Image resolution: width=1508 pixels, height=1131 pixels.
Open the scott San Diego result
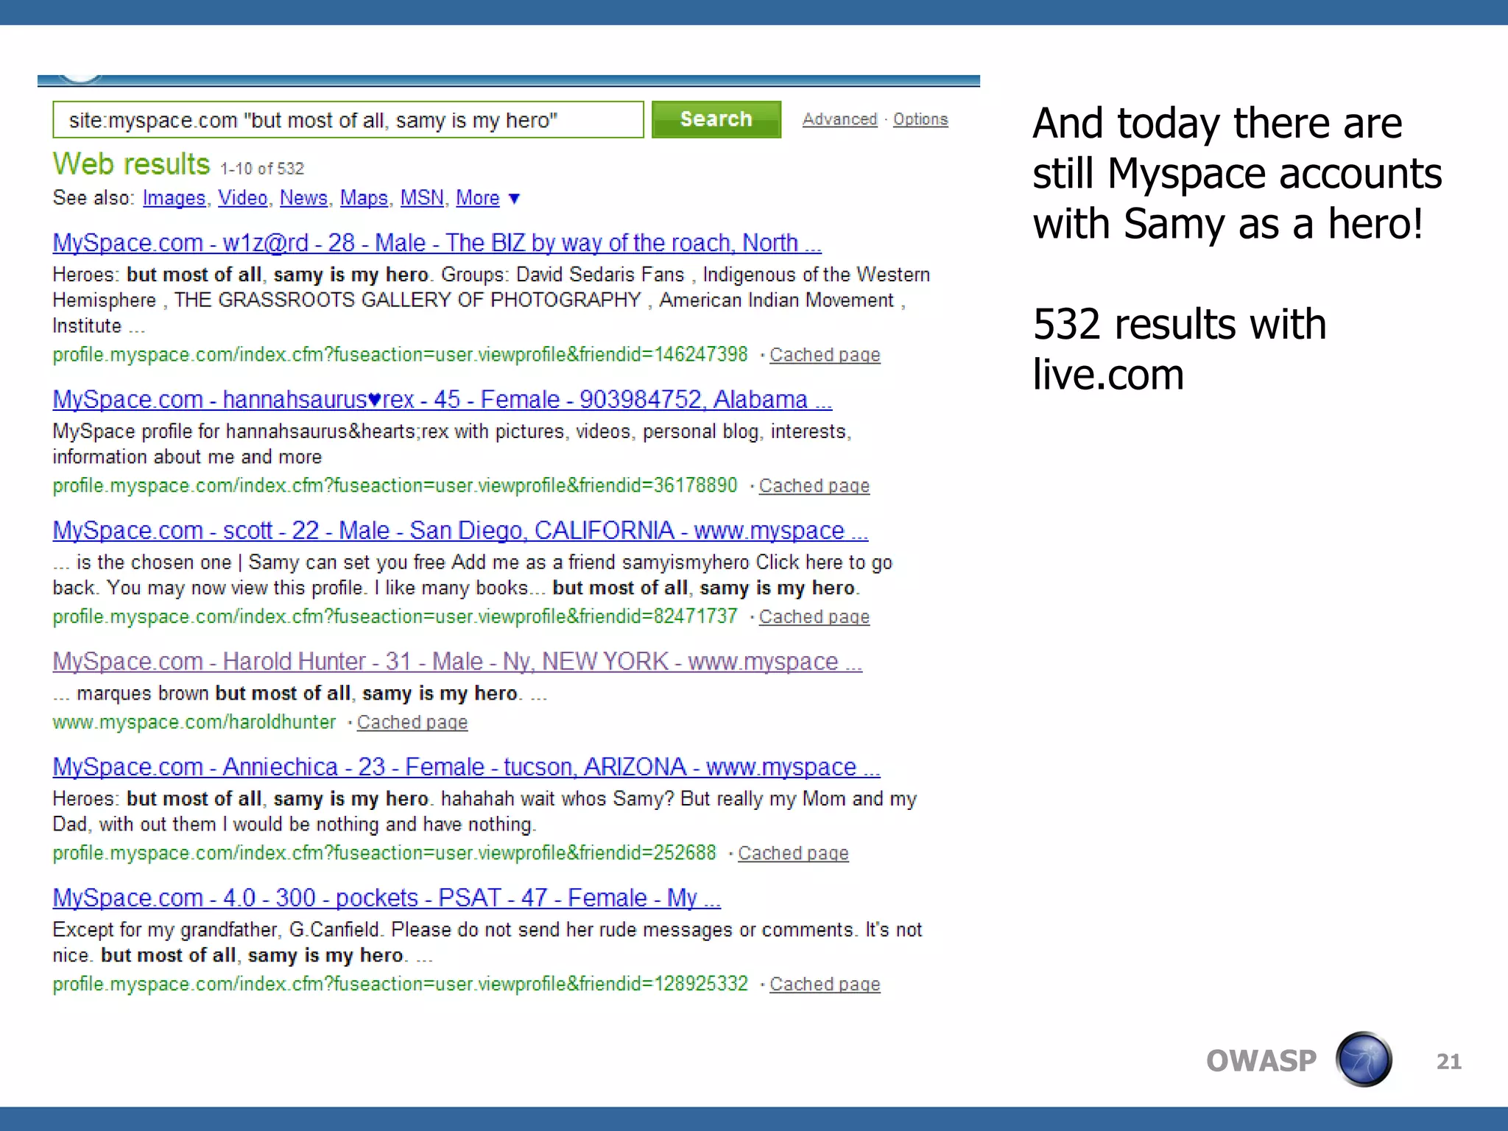460,530
